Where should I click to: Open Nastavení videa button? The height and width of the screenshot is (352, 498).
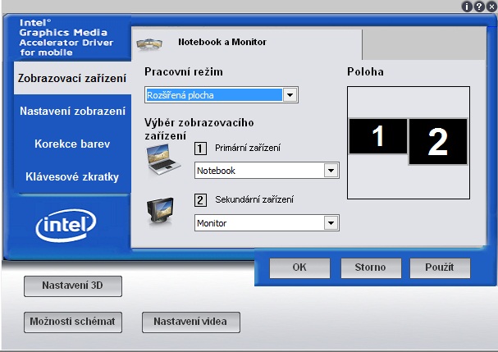click(191, 322)
